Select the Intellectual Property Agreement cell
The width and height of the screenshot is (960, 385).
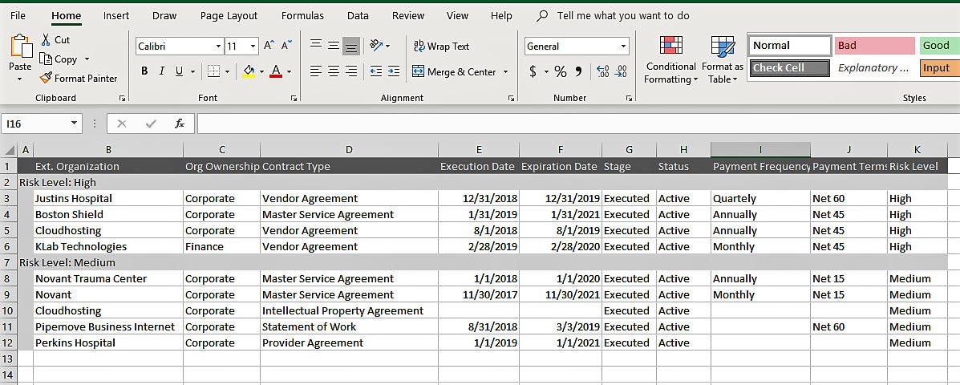click(349, 310)
